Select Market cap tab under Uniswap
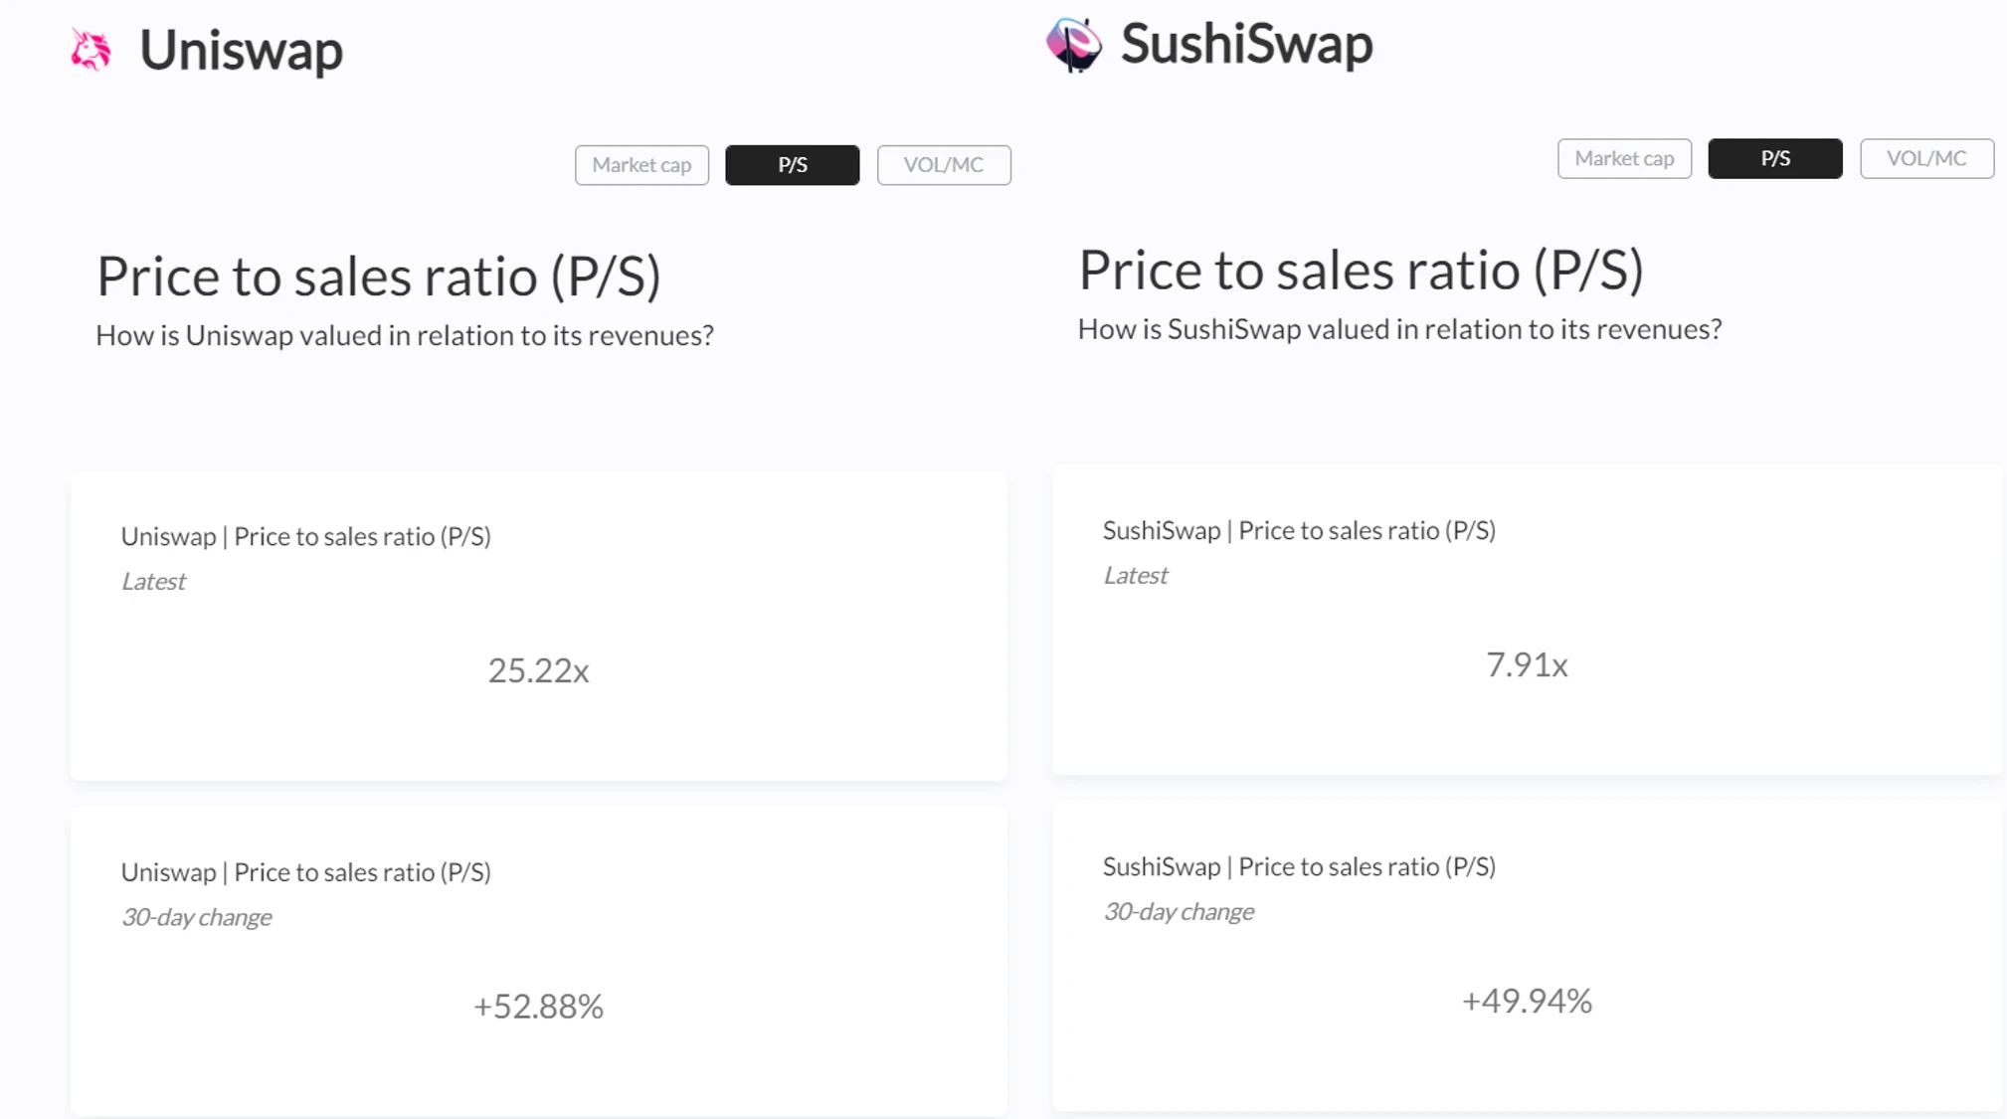Viewport: 2007px width, 1119px height. coord(641,165)
